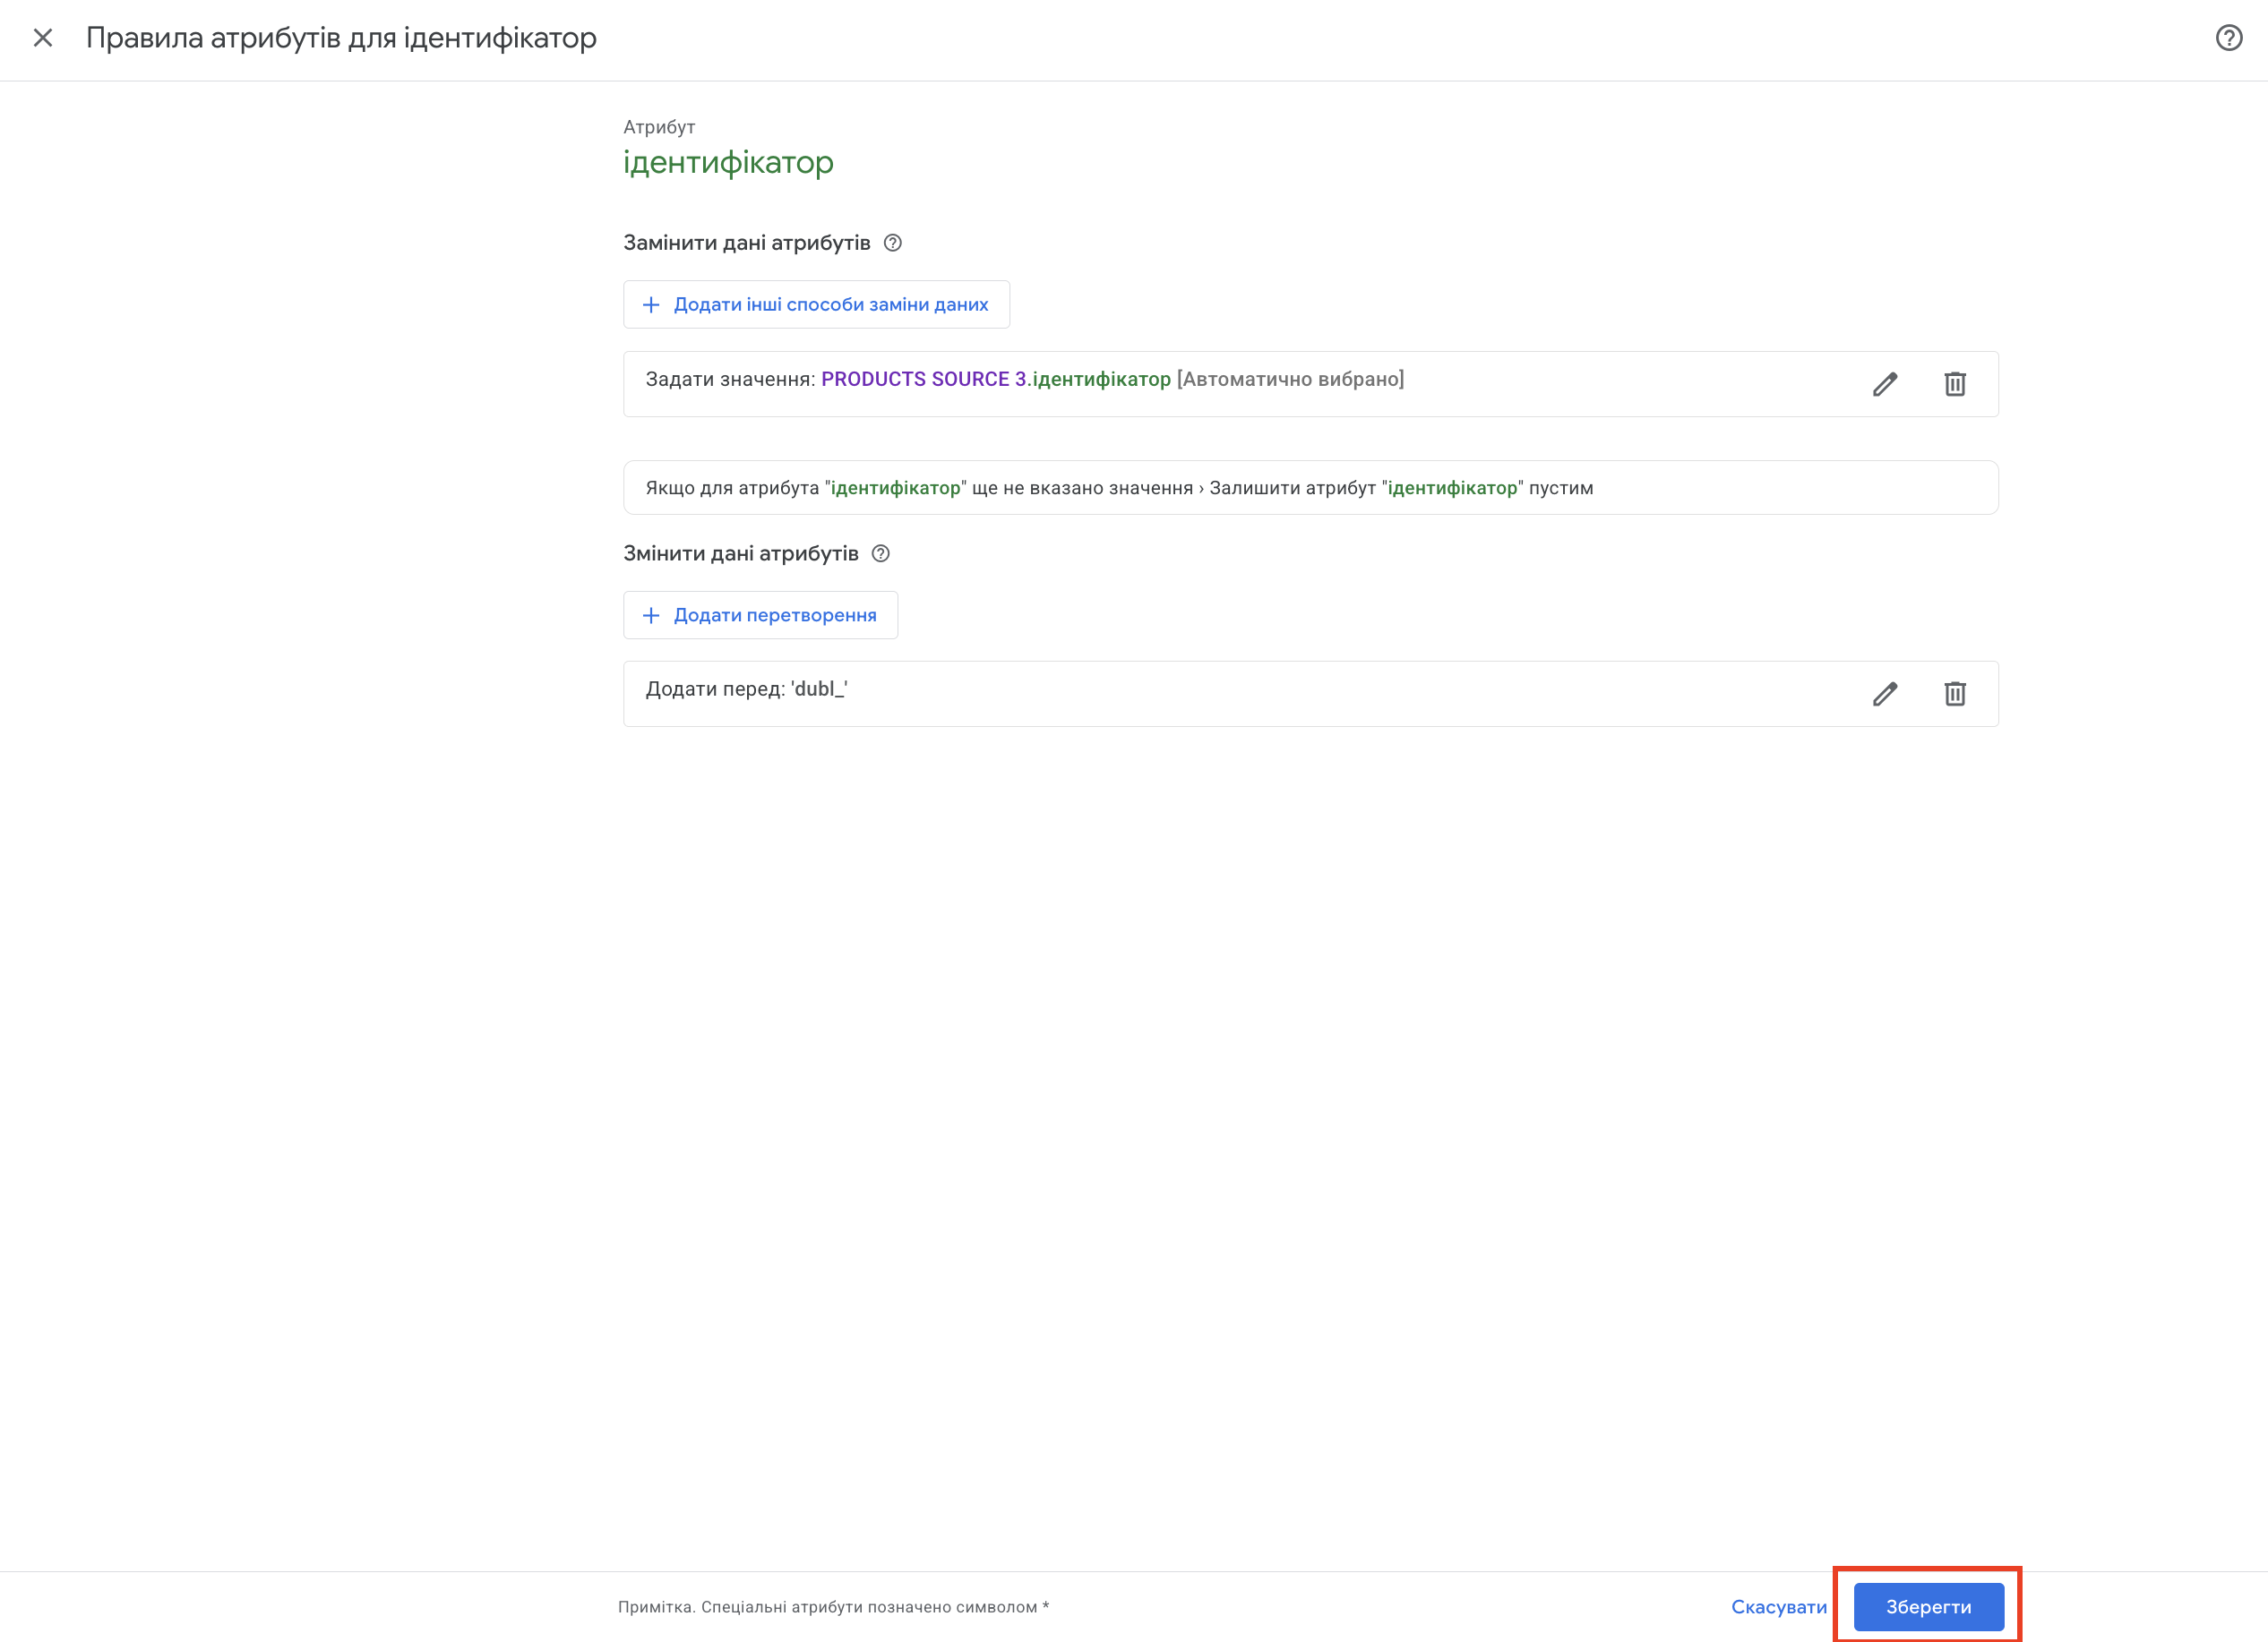Click the Замінити дані атрибутів section heading
Image resolution: width=2268 pixels, height=1642 pixels.
coord(747,243)
